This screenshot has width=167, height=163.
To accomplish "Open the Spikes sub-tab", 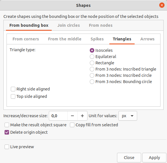I will (x=97, y=39).
